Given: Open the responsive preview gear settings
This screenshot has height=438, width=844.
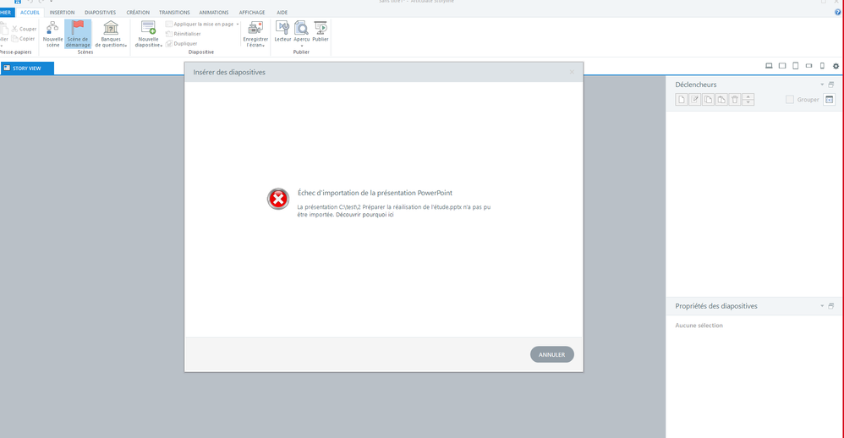Looking at the screenshot, I should [x=836, y=66].
